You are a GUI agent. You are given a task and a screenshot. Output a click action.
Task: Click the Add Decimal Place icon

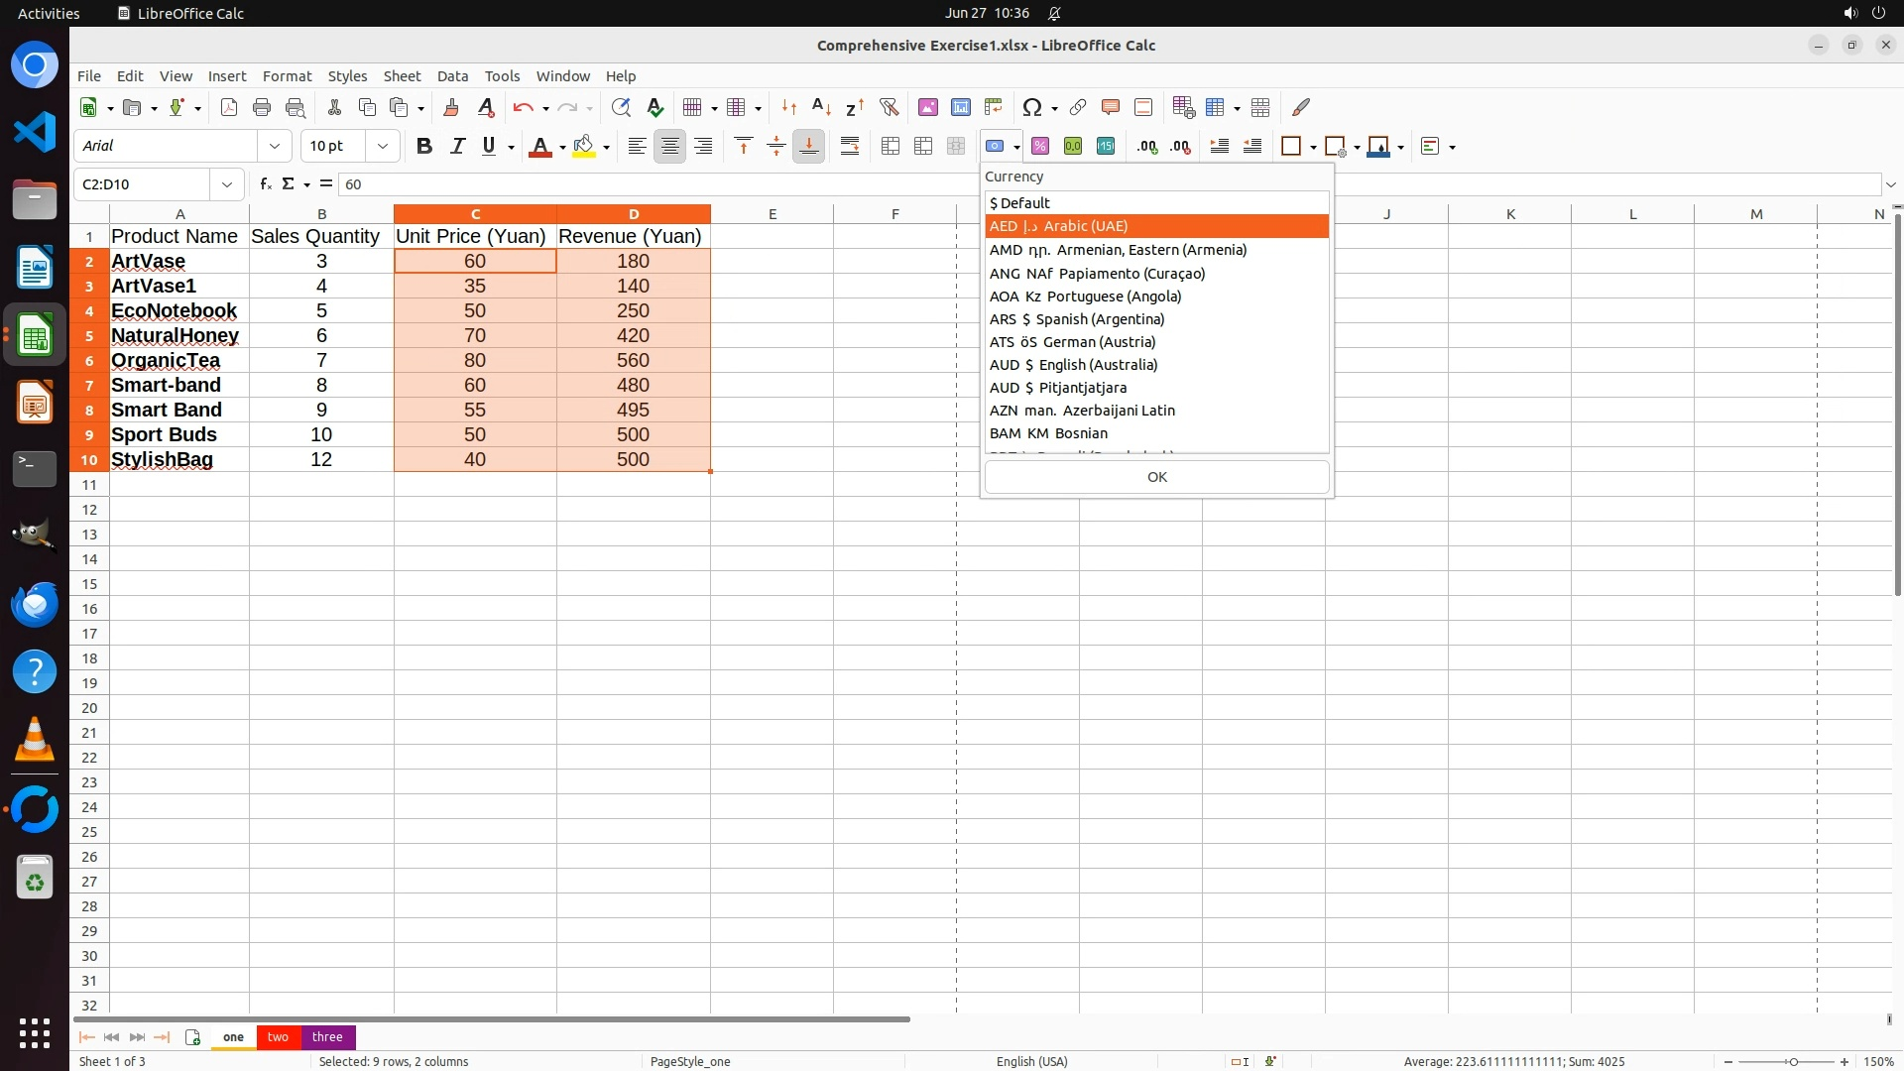pos(1147,147)
